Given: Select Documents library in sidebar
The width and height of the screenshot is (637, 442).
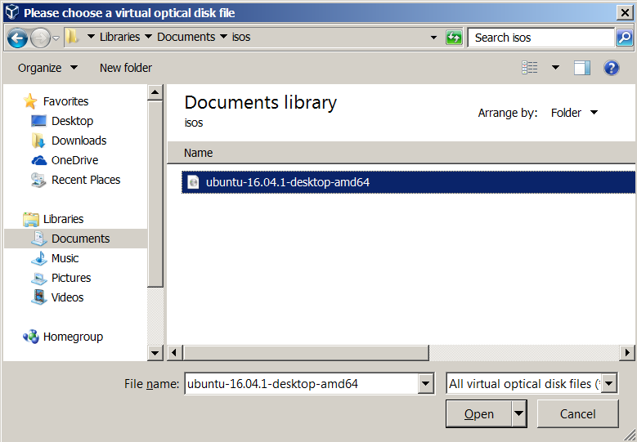Looking at the screenshot, I should pyautogui.click(x=75, y=239).
